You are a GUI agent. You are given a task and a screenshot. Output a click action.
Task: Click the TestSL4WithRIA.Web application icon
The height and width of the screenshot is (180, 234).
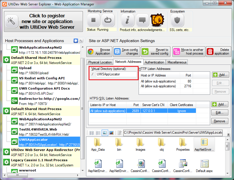pyautogui.click(x=14, y=131)
